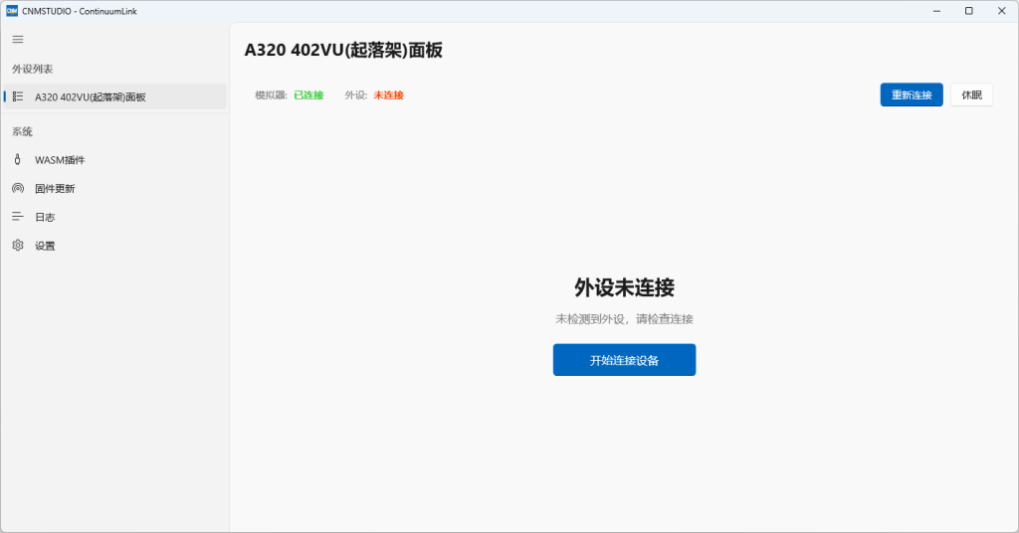Open the 设置 page
This screenshot has height=533, width=1019.
[115, 246]
